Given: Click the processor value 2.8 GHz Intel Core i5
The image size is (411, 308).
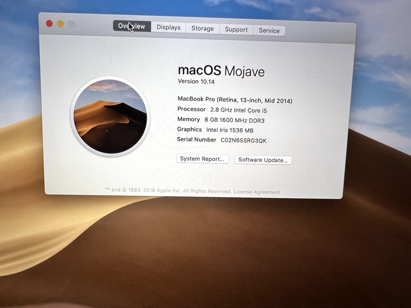Looking at the screenshot, I should click(x=239, y=110).
